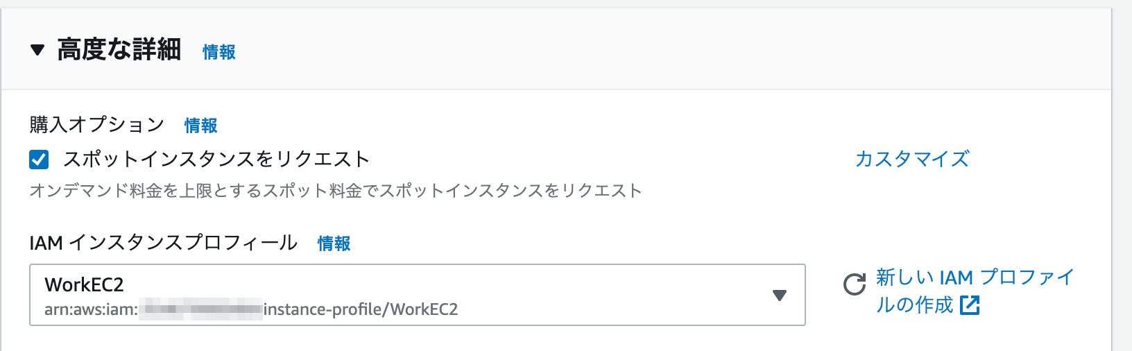Open the カスタマイズ link
The width and height of the screenshot is (1132, 351).
coord(912,159)
